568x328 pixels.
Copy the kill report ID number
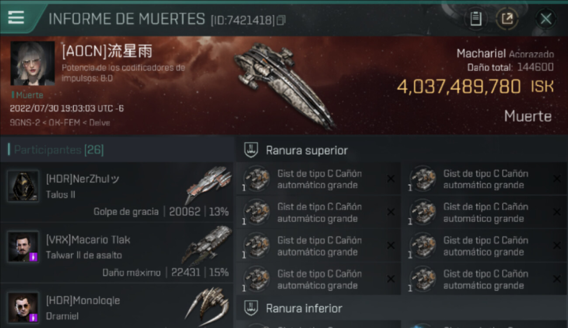281,20
